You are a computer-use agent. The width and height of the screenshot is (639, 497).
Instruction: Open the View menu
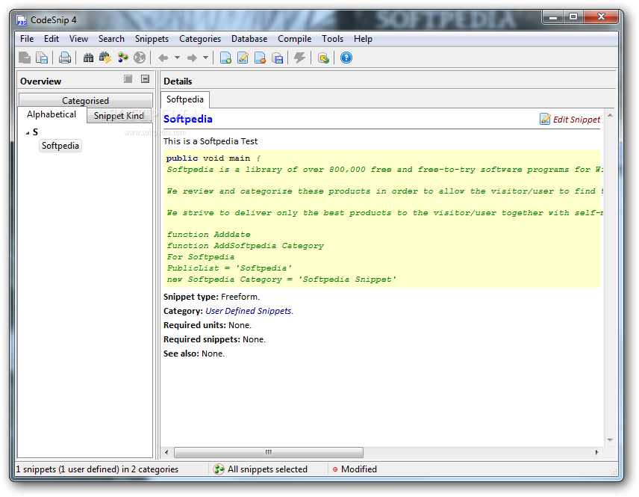tap(78, 39)
